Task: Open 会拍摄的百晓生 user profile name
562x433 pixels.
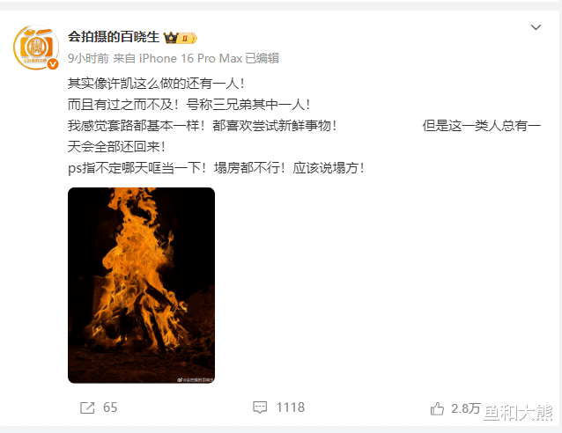Action: click(x=114, y=37)
